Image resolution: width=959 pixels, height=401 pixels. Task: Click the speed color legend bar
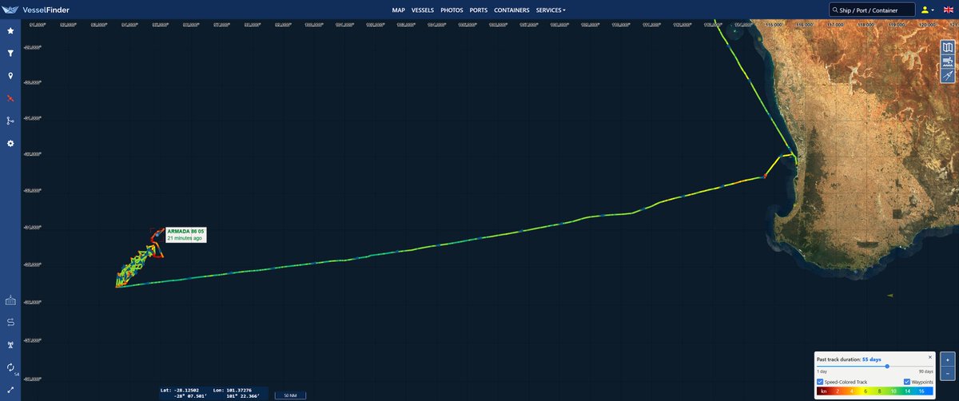tap(875, 392)
